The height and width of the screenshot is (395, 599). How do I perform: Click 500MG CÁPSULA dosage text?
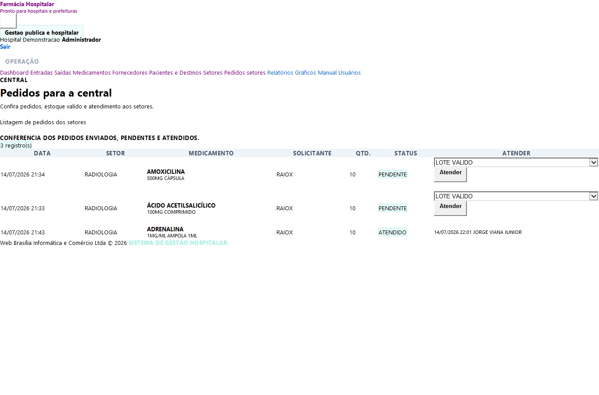tap(165, 178)
